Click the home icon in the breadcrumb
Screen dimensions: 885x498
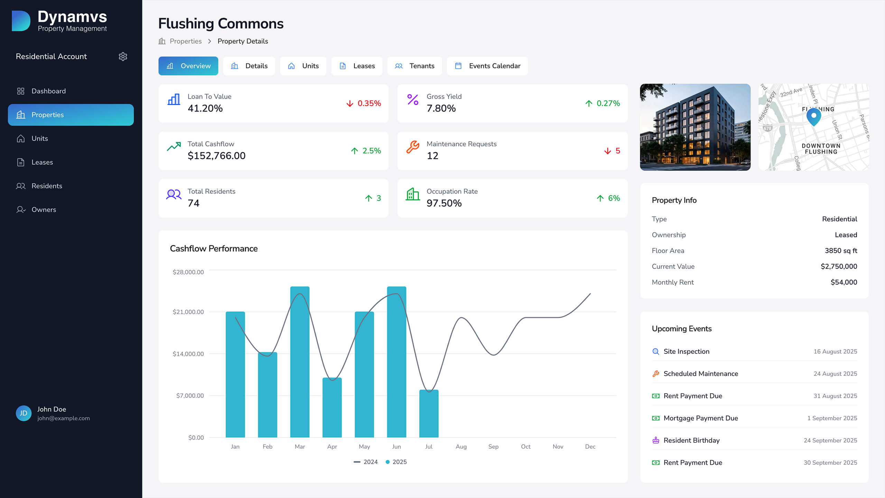coord(161,41)
